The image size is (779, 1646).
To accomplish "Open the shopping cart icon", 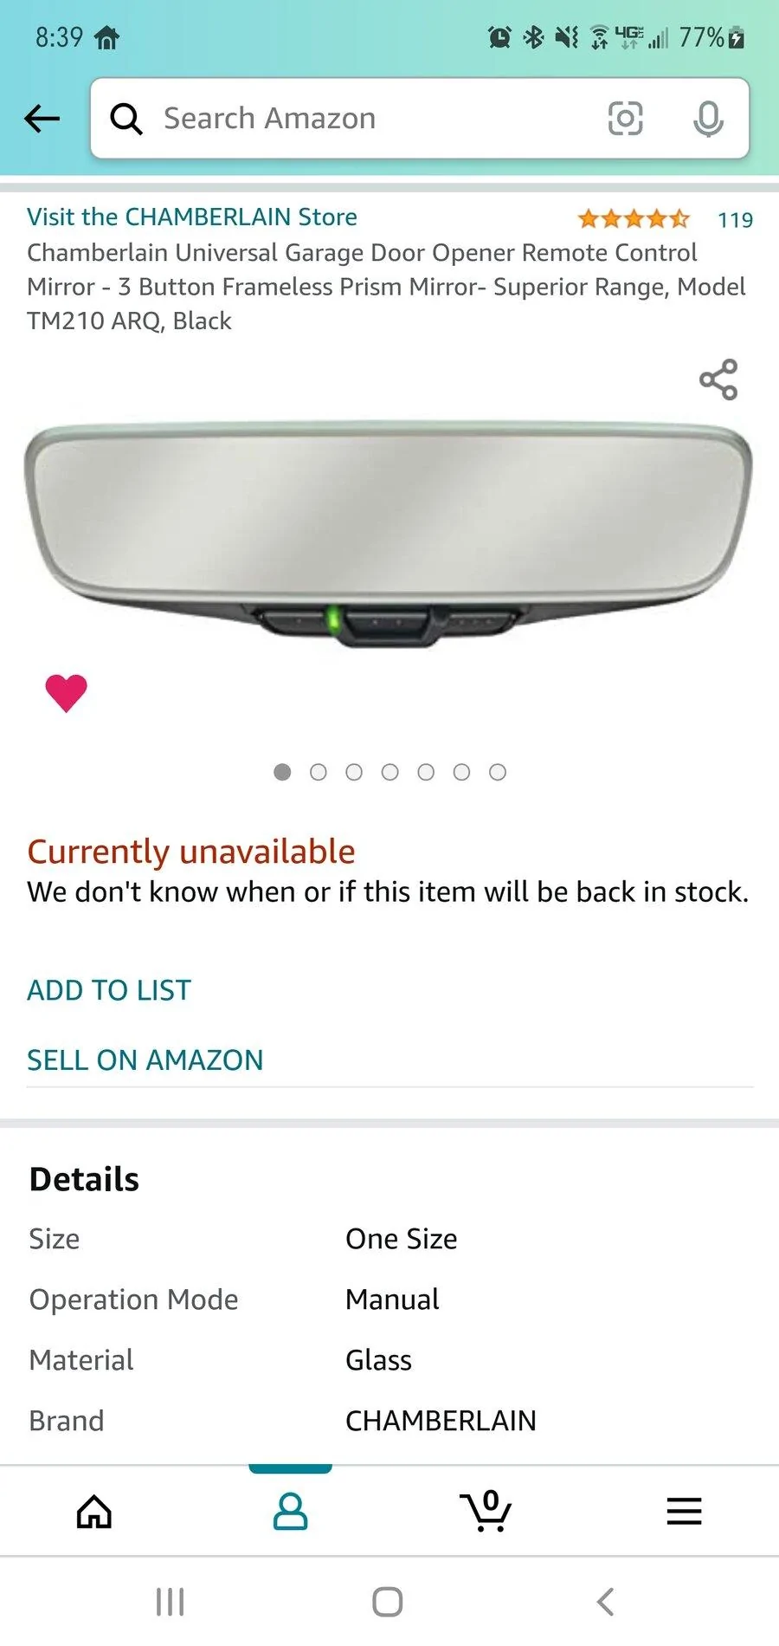I will [486, 1512].
